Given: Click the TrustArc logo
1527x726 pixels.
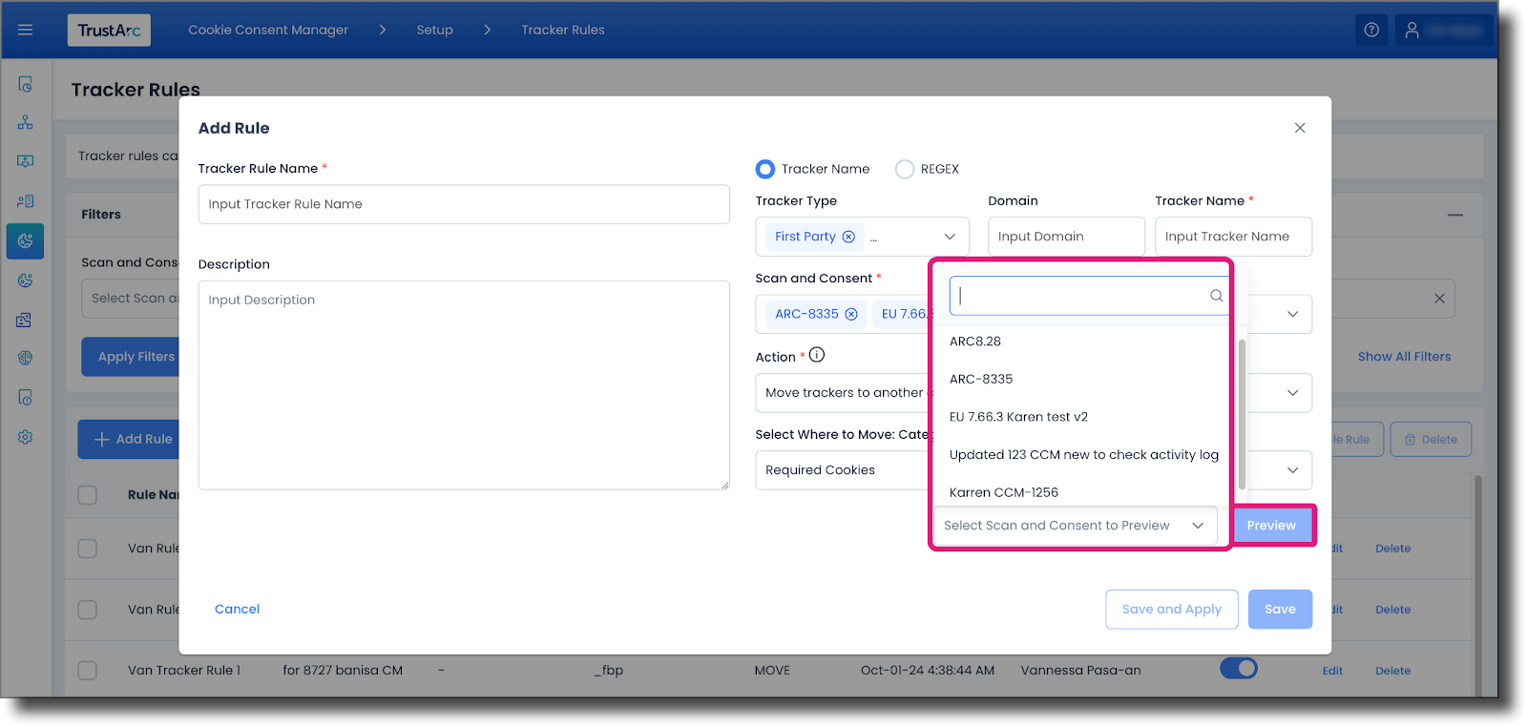Looking at the screenshot, I should (109, 31).
